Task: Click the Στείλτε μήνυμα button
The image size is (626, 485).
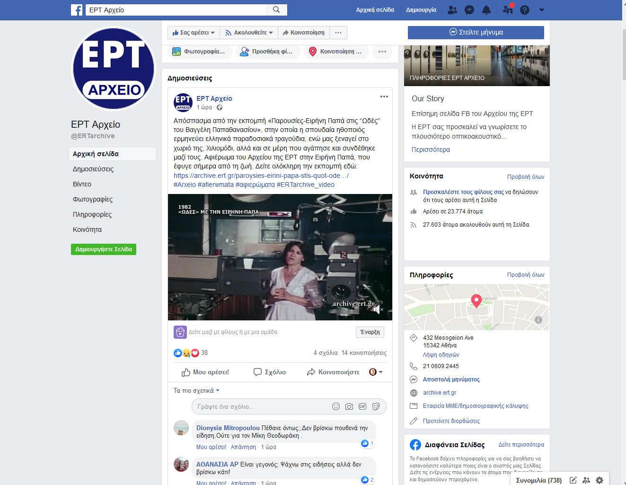Action: tap(476, 32)
